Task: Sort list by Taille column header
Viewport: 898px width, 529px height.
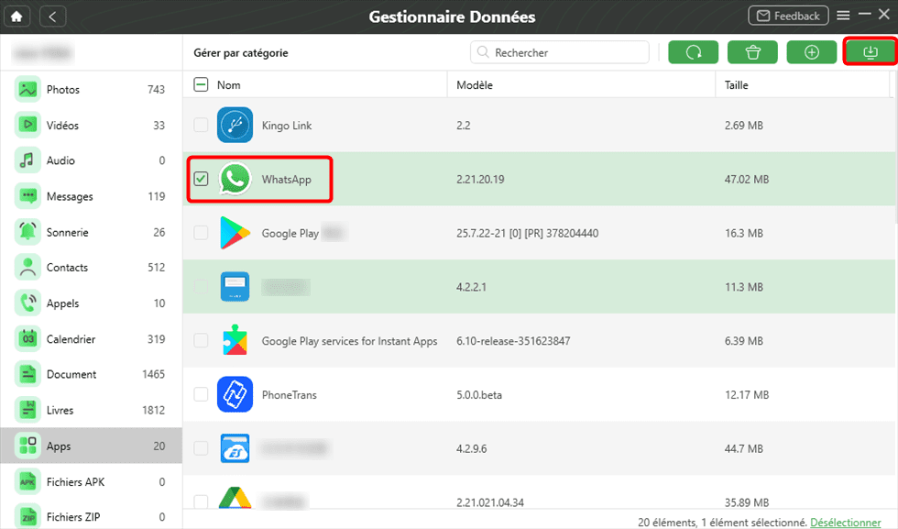Action: pos(737,85)
